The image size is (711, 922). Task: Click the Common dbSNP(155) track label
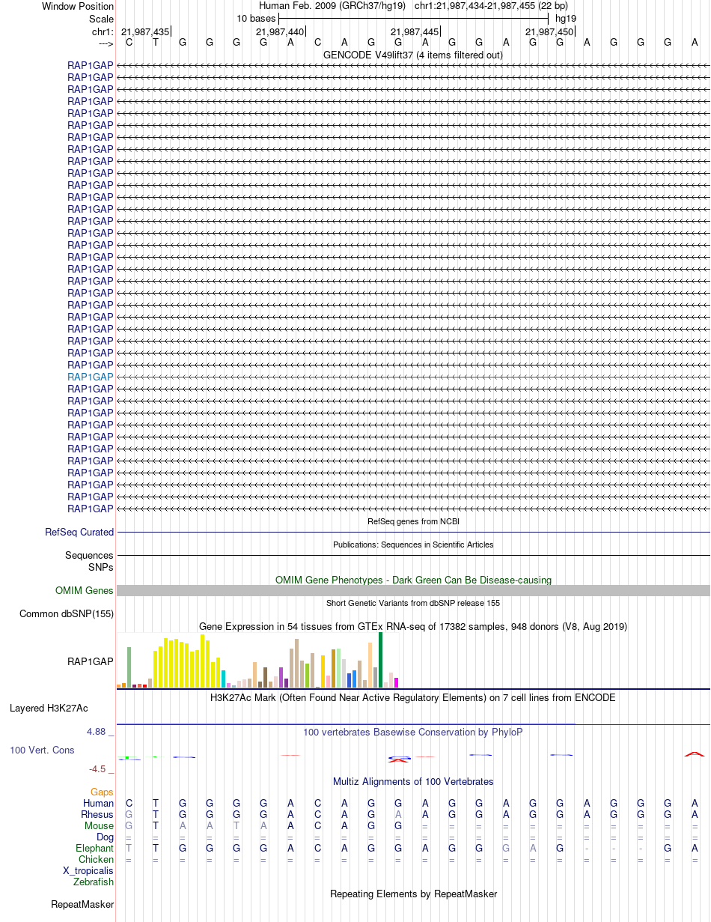pyautogui.click(x=67, y=613)
